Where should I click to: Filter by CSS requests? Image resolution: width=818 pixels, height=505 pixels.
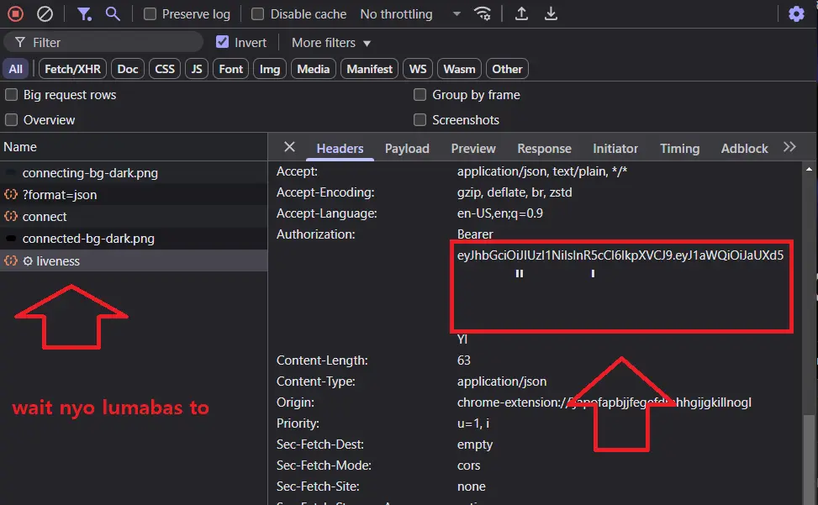coord(165,69)
